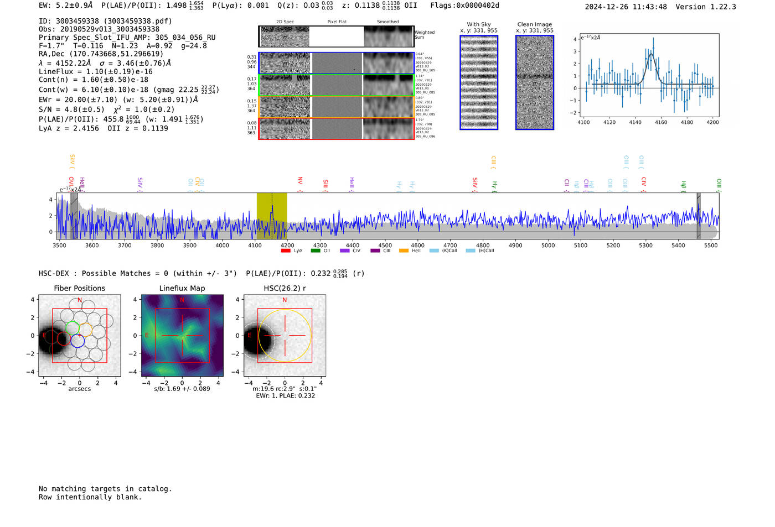Click the red Lyα legend swatch

pyautogui.click(x=286, y=251)
